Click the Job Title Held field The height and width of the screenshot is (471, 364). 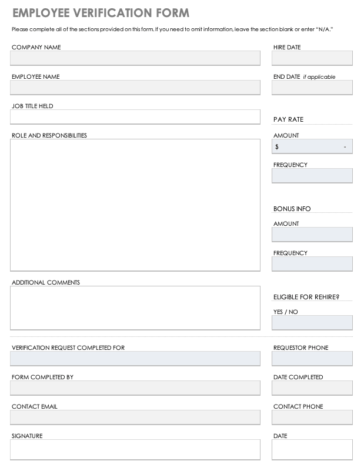135,116
